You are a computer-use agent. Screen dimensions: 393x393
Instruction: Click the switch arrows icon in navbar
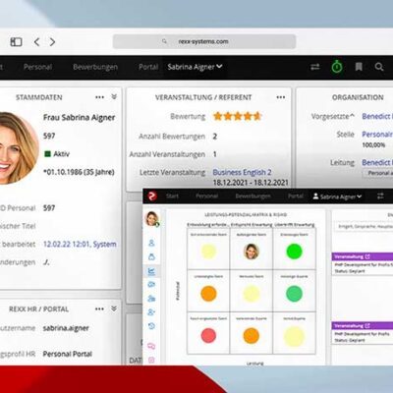point(315,67)
